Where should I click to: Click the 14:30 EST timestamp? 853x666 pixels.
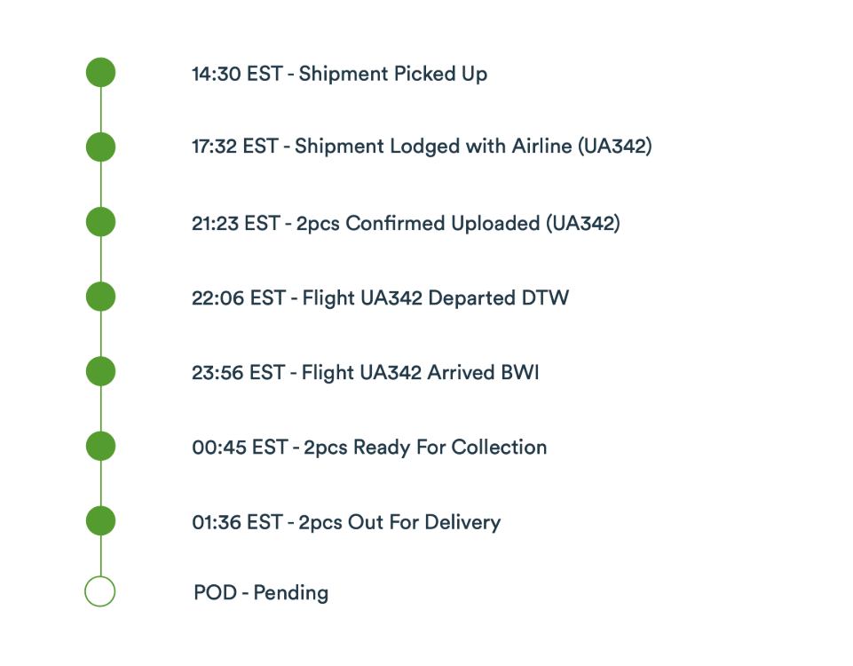(x=236, y=74)
